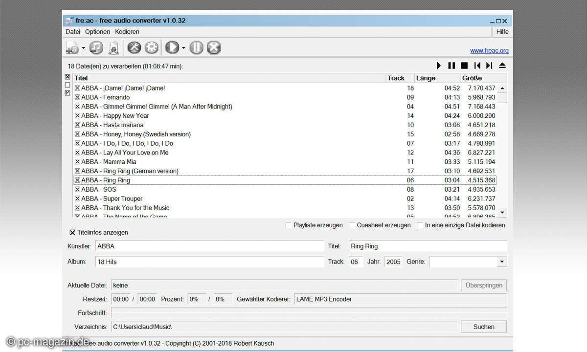Pause playback in the joblist player
The width and height of the screenshot is (587, 352).
coord(452,66)
